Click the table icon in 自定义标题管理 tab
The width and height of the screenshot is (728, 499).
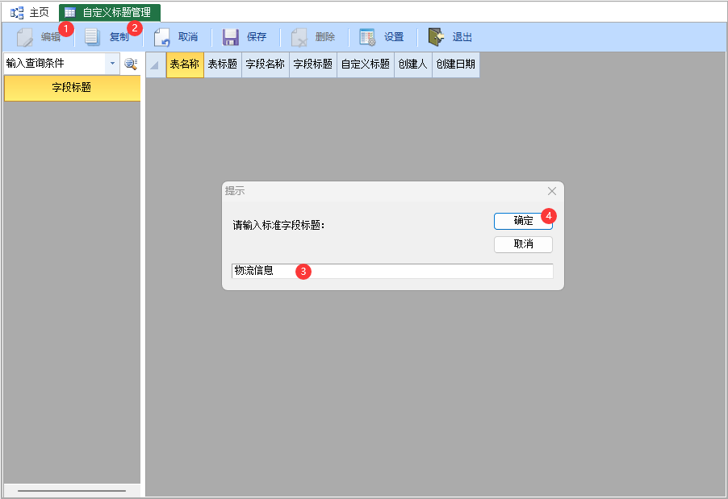coord(70,13)
